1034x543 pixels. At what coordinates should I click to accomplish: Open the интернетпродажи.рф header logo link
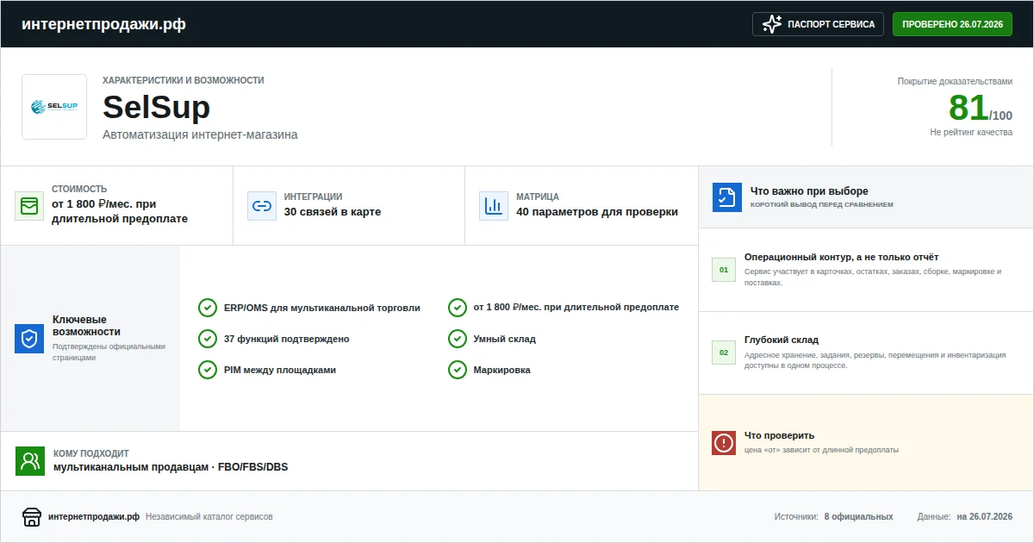tap(103, 24)
